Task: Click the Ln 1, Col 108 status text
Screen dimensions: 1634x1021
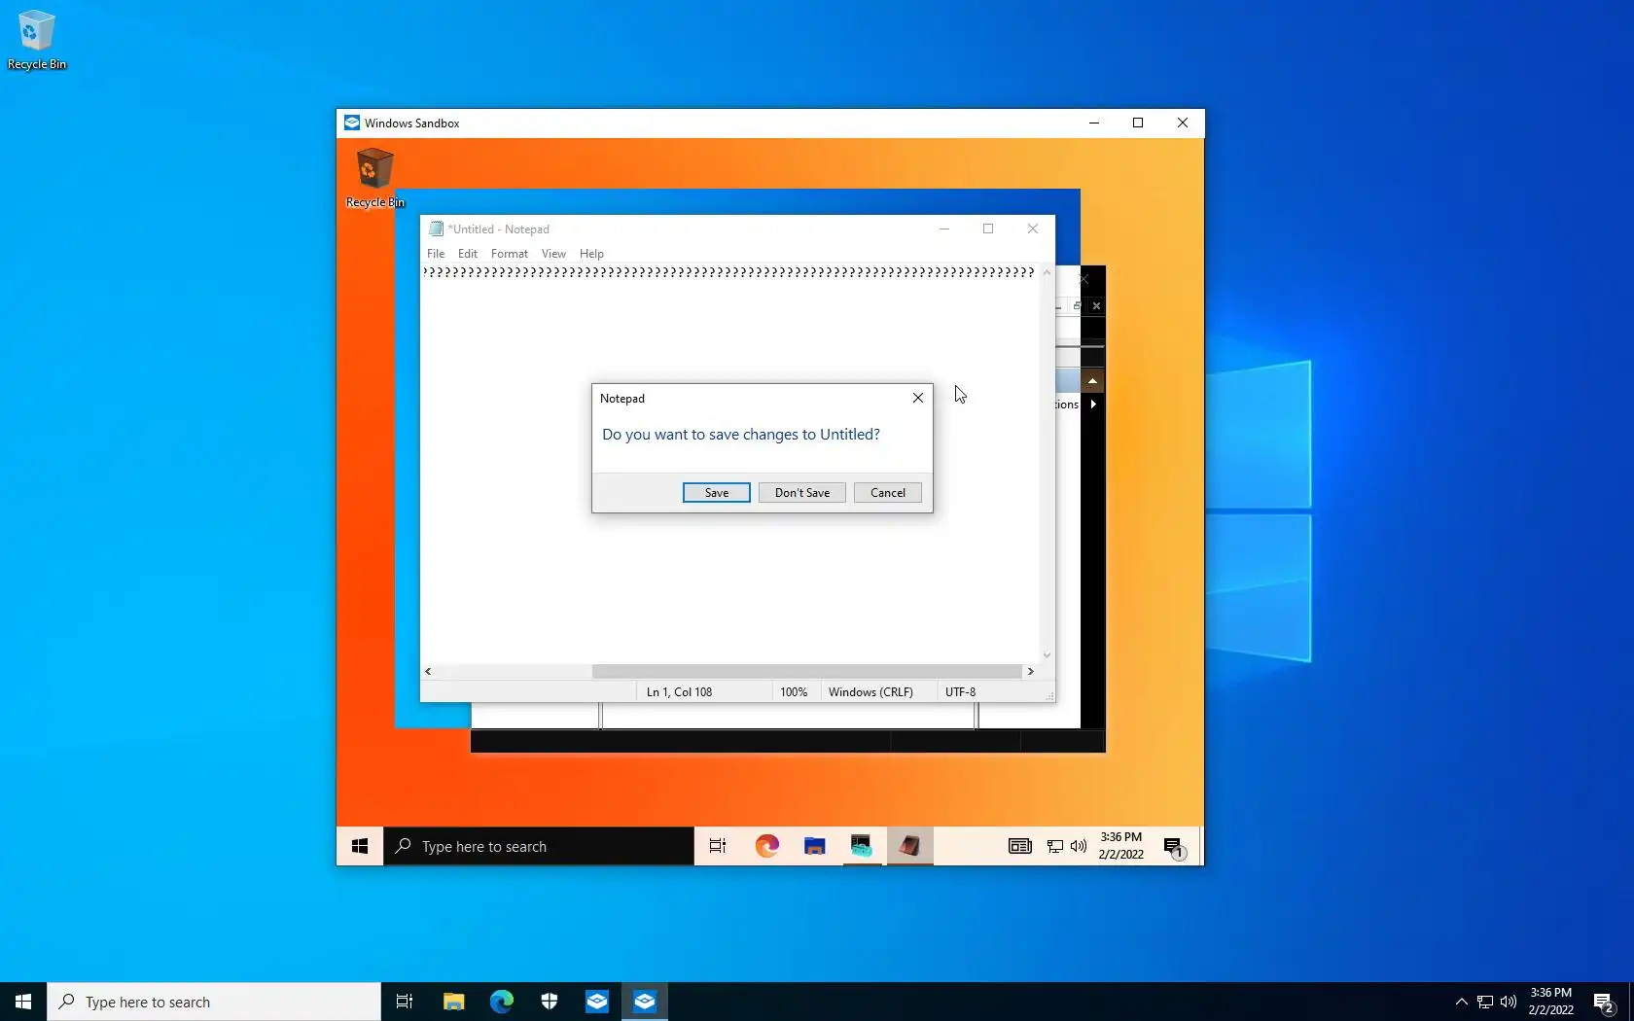Action: [x=679, y=692]
